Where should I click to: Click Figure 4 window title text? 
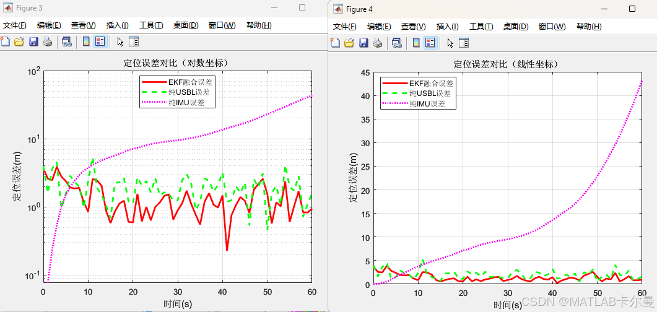(359, 9)
